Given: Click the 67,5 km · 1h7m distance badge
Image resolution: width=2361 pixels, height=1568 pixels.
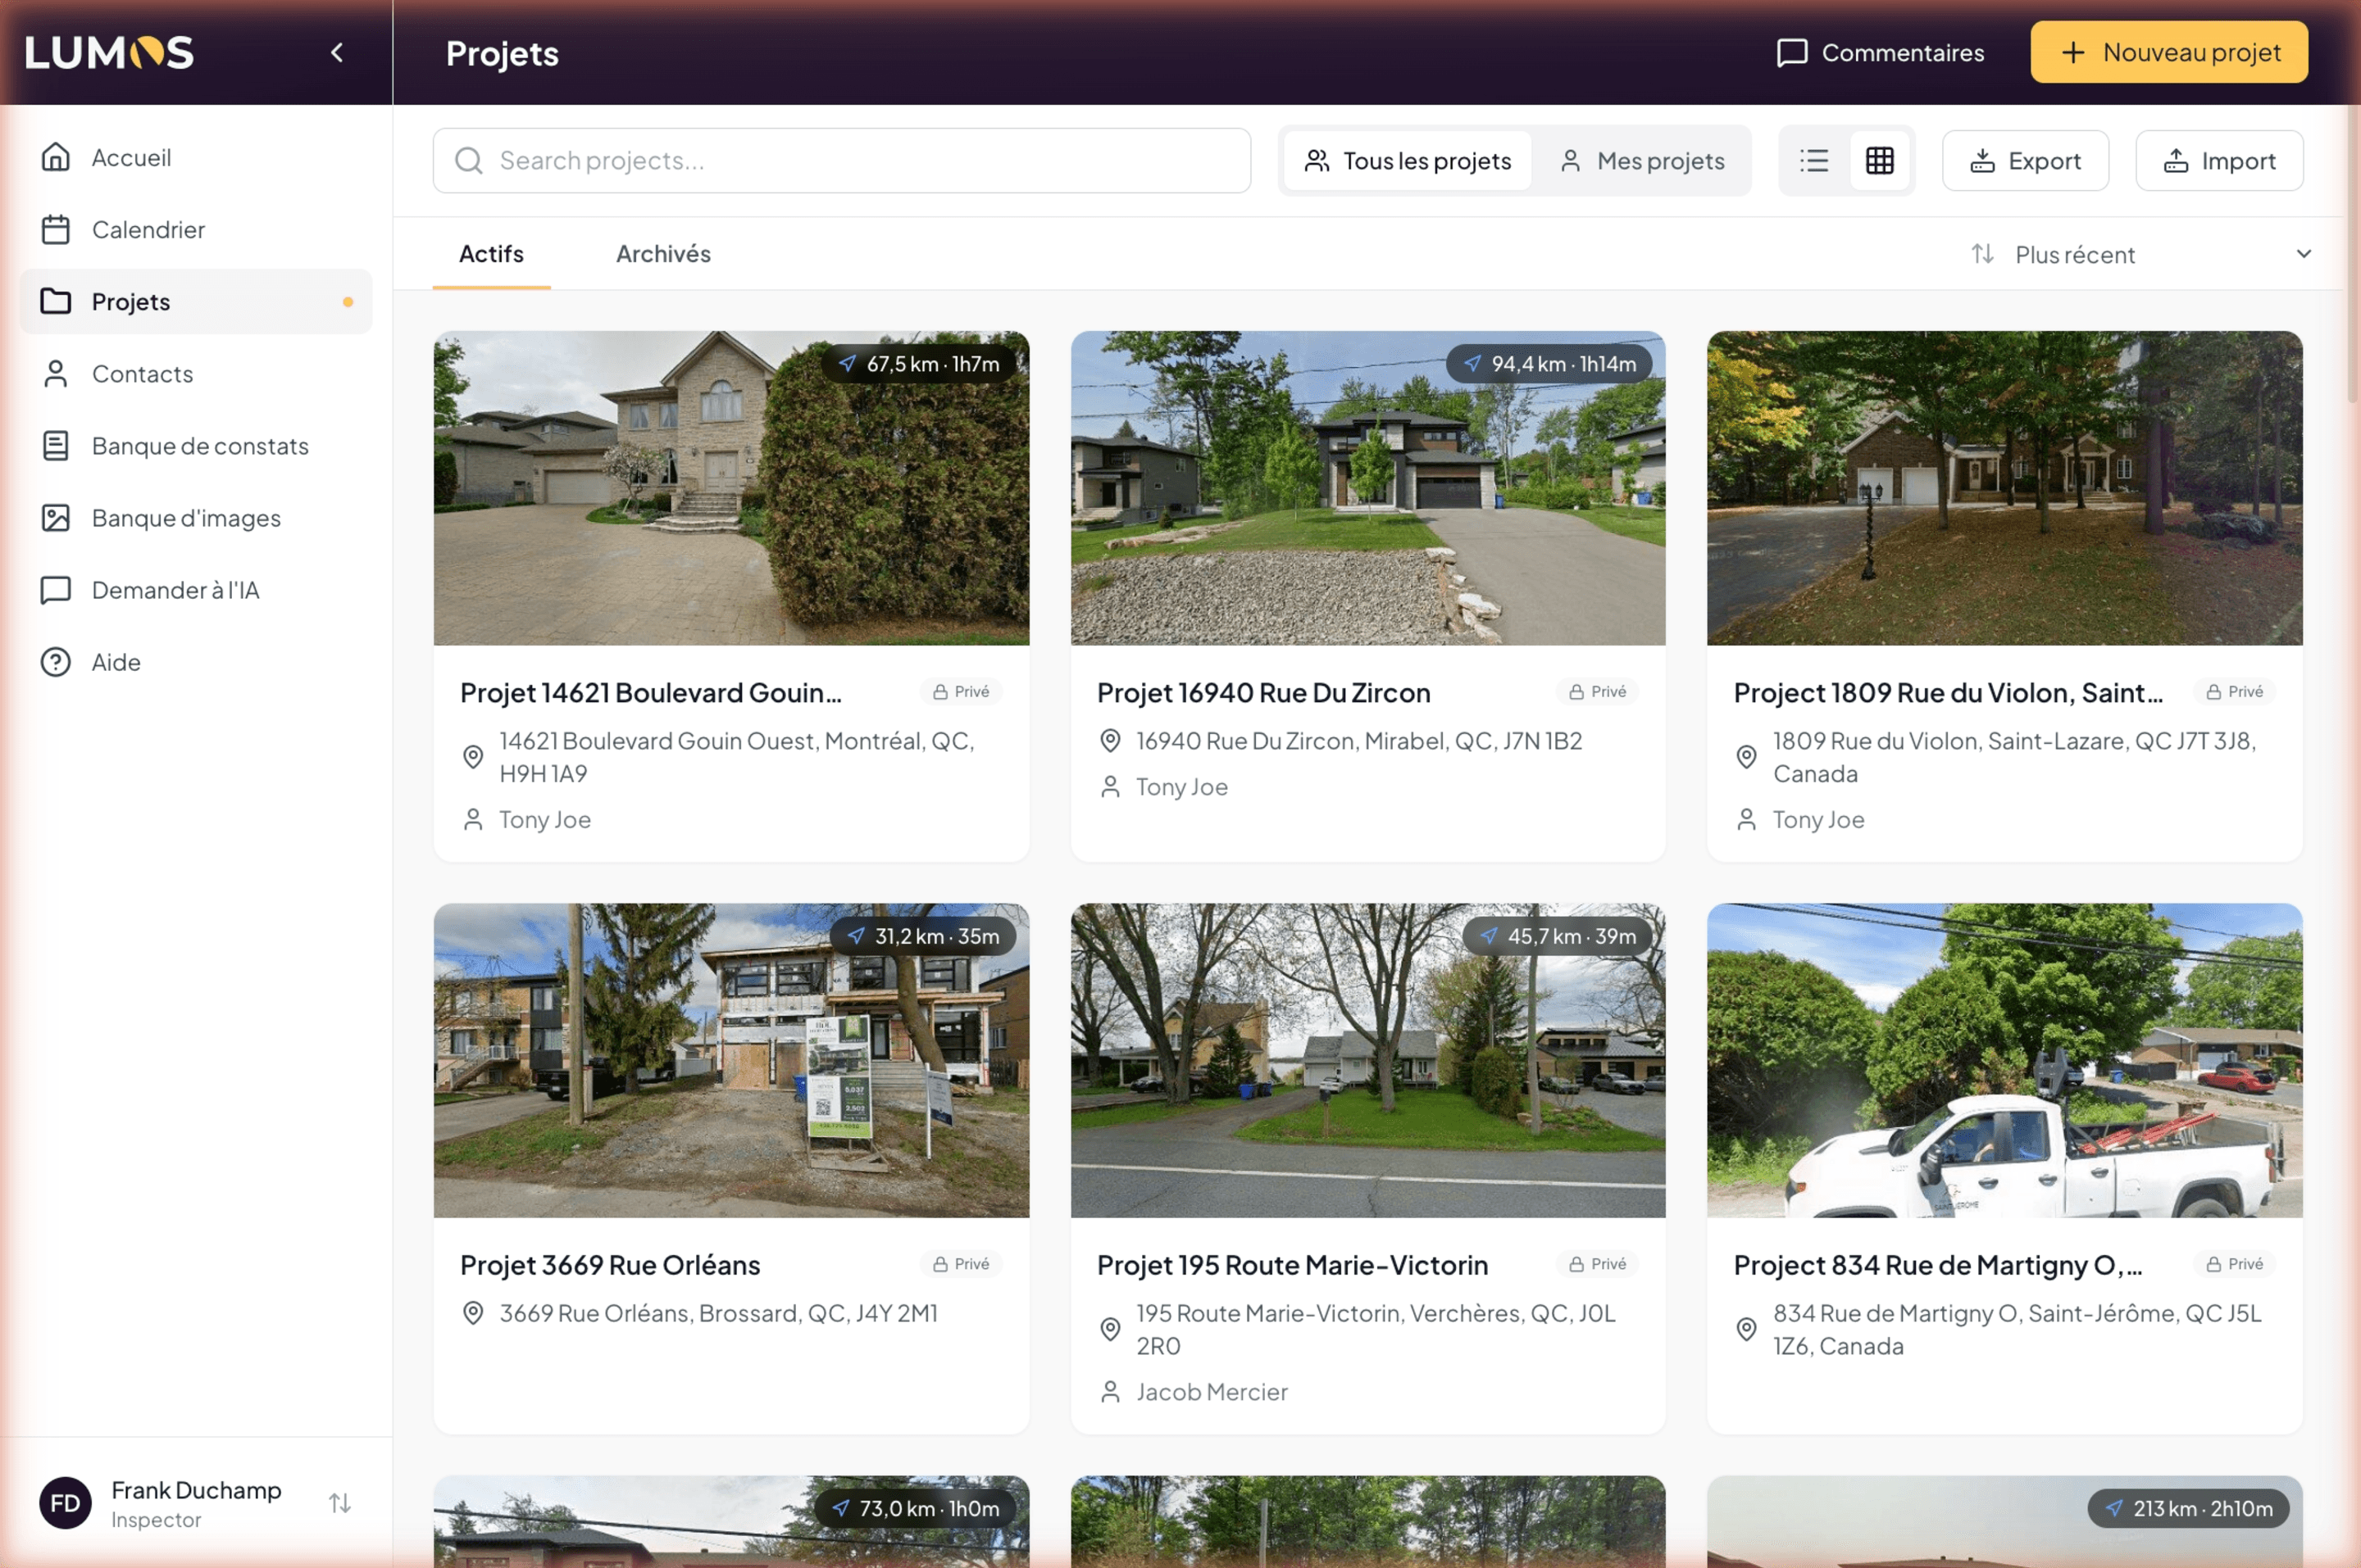Looking at the screenshot, I should [918, 364].
